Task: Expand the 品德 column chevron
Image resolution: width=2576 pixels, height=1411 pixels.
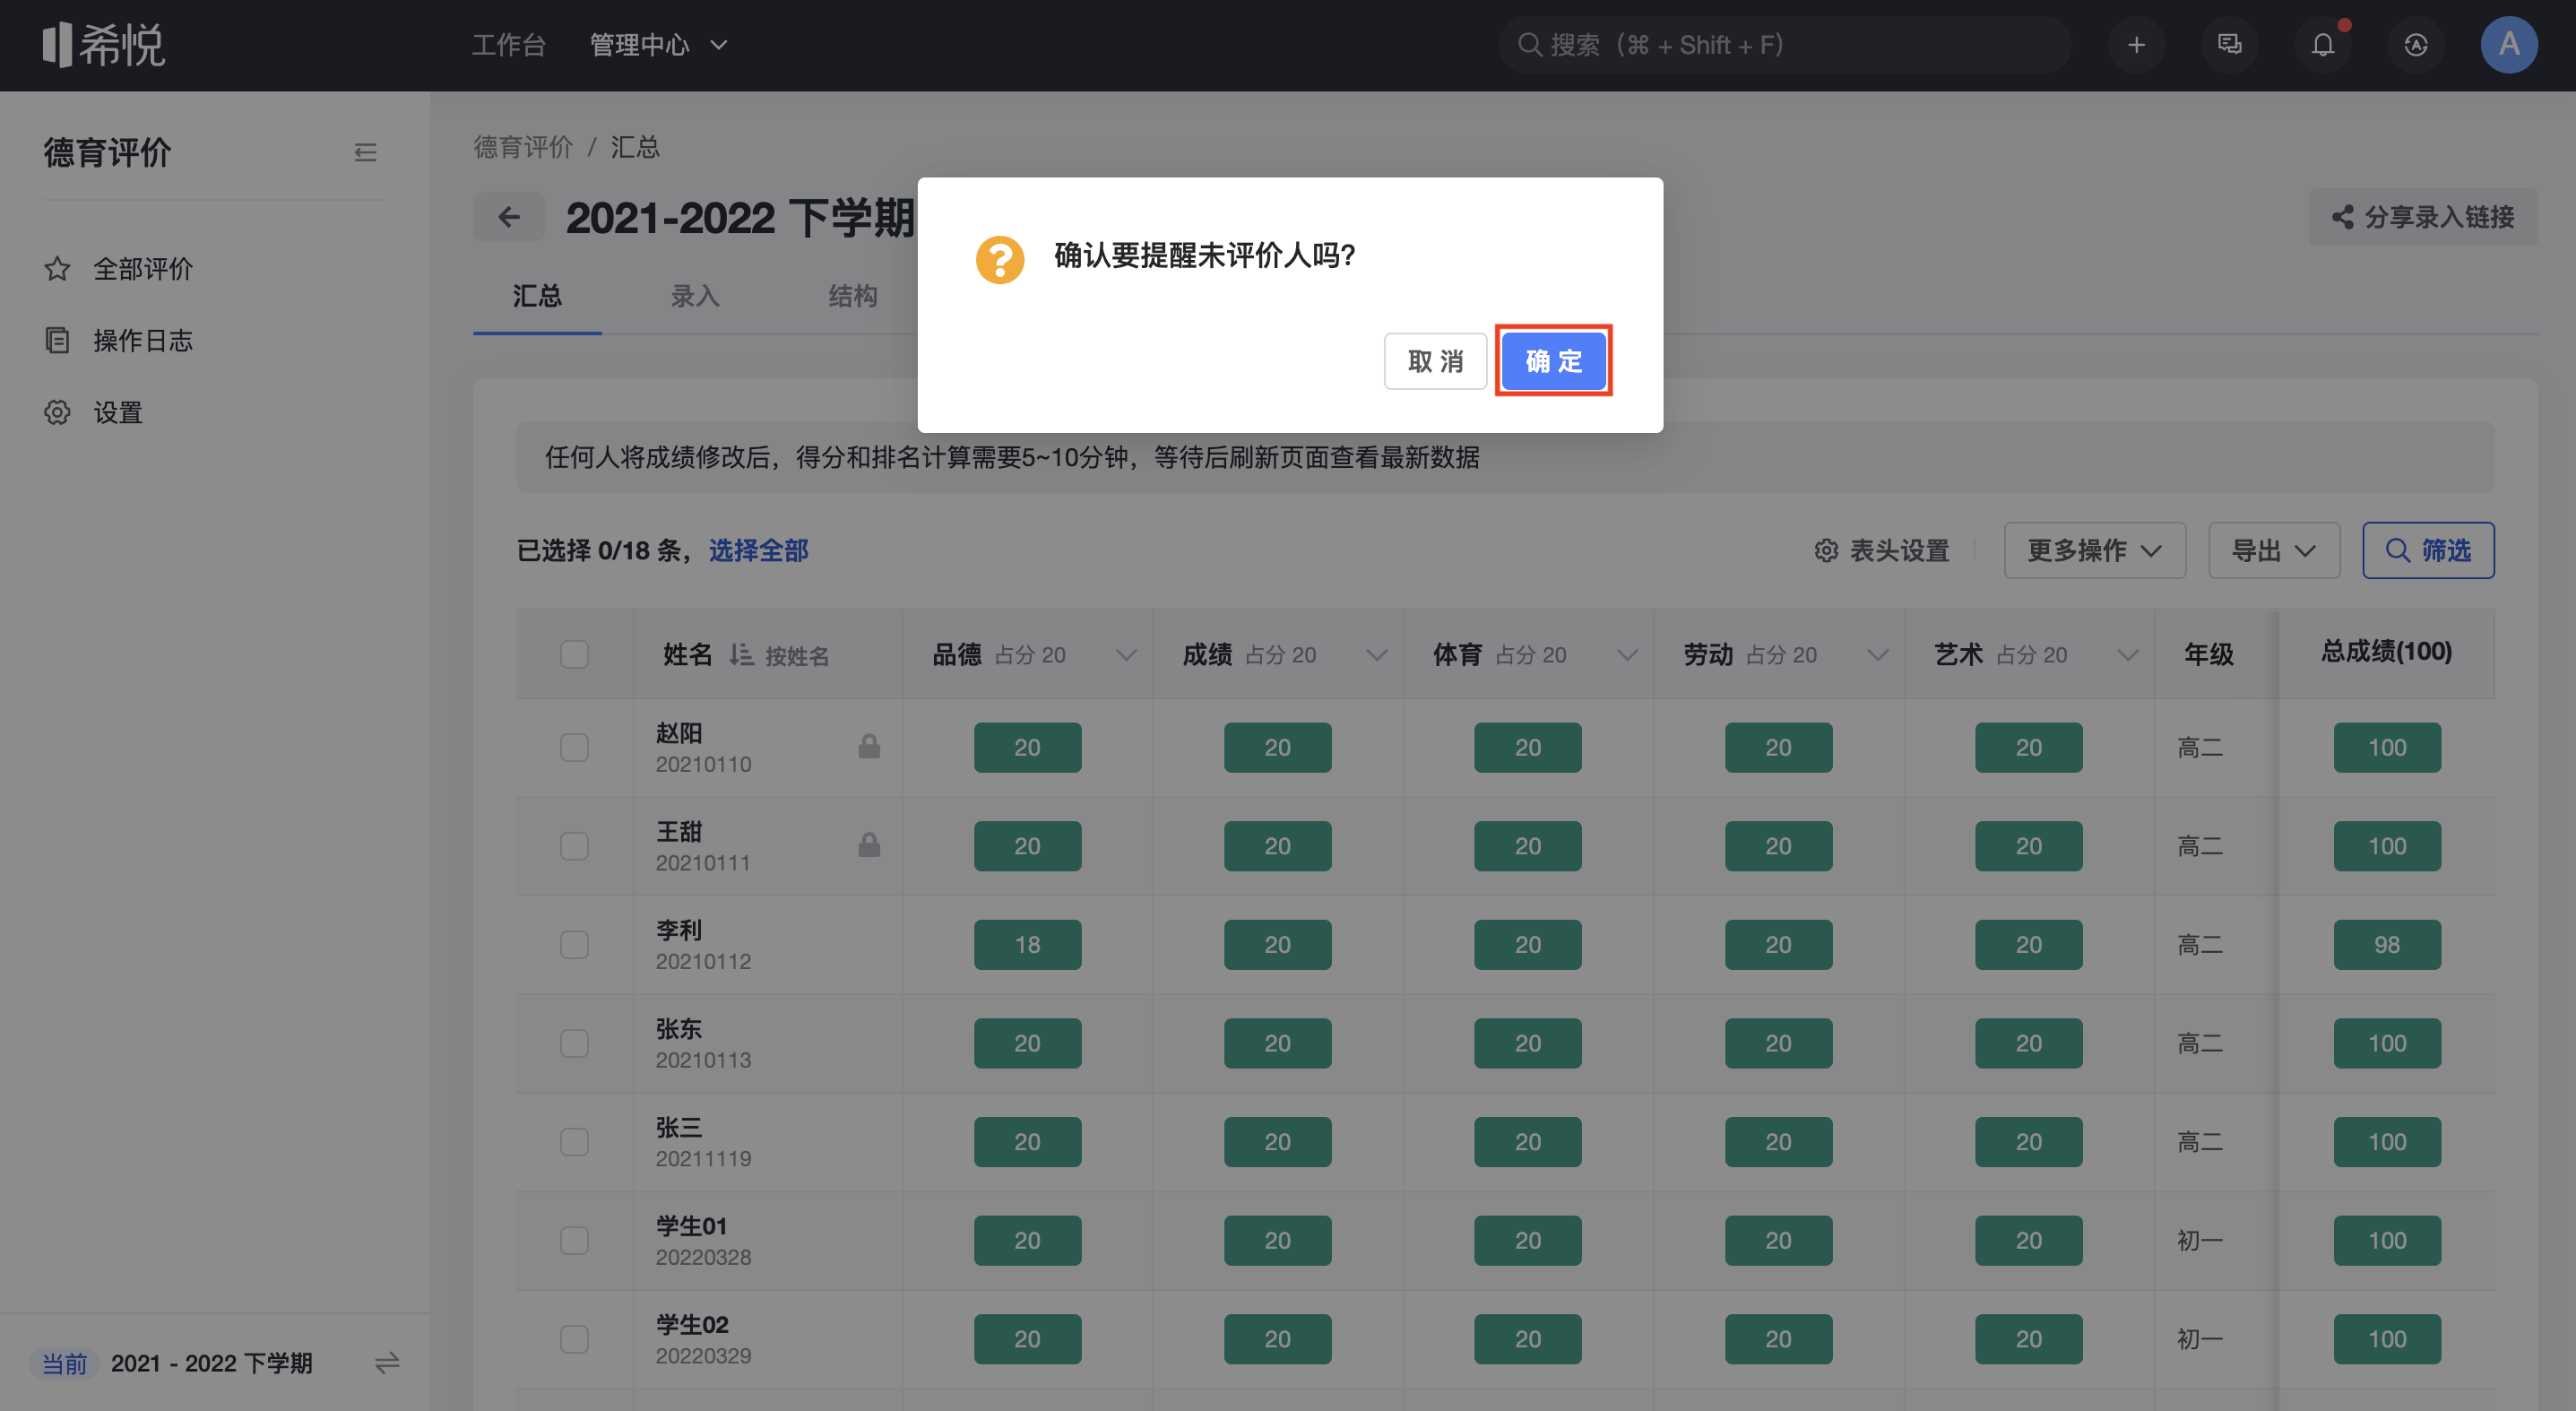Action: pyautogui.click(x=1126, y=655)
